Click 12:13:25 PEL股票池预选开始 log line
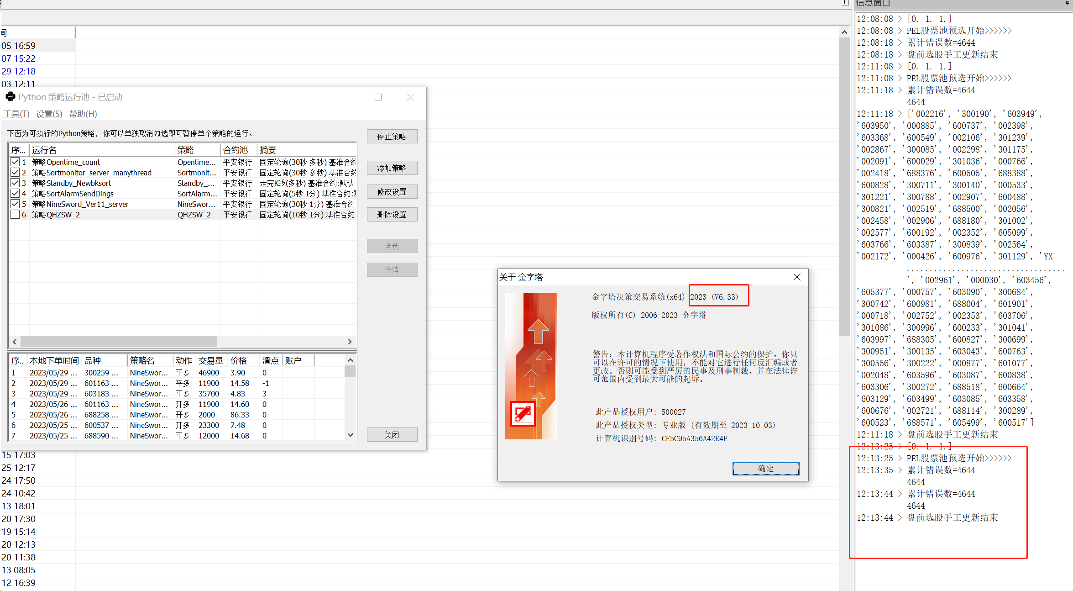Screen dimensions: 1073x591 point(934,458)
